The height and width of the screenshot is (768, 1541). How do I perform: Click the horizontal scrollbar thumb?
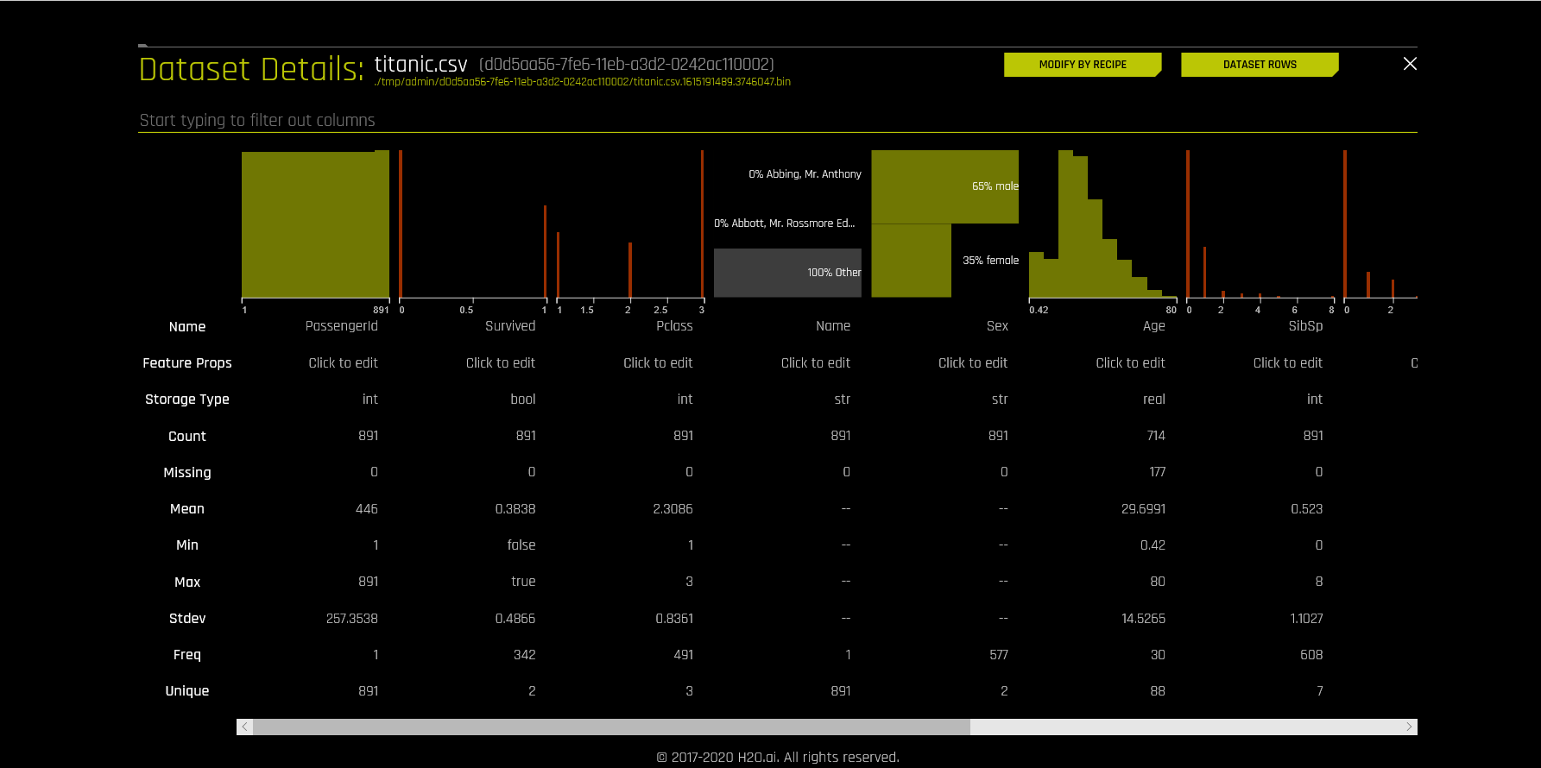[x=611, y=727]
